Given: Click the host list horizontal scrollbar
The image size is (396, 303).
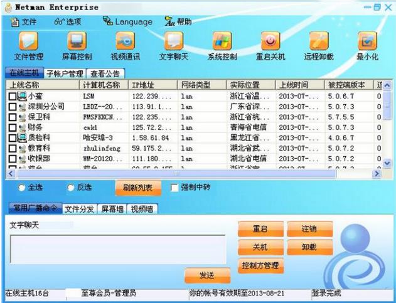Looking at the screenshot, I should click(x=188, y=174).
